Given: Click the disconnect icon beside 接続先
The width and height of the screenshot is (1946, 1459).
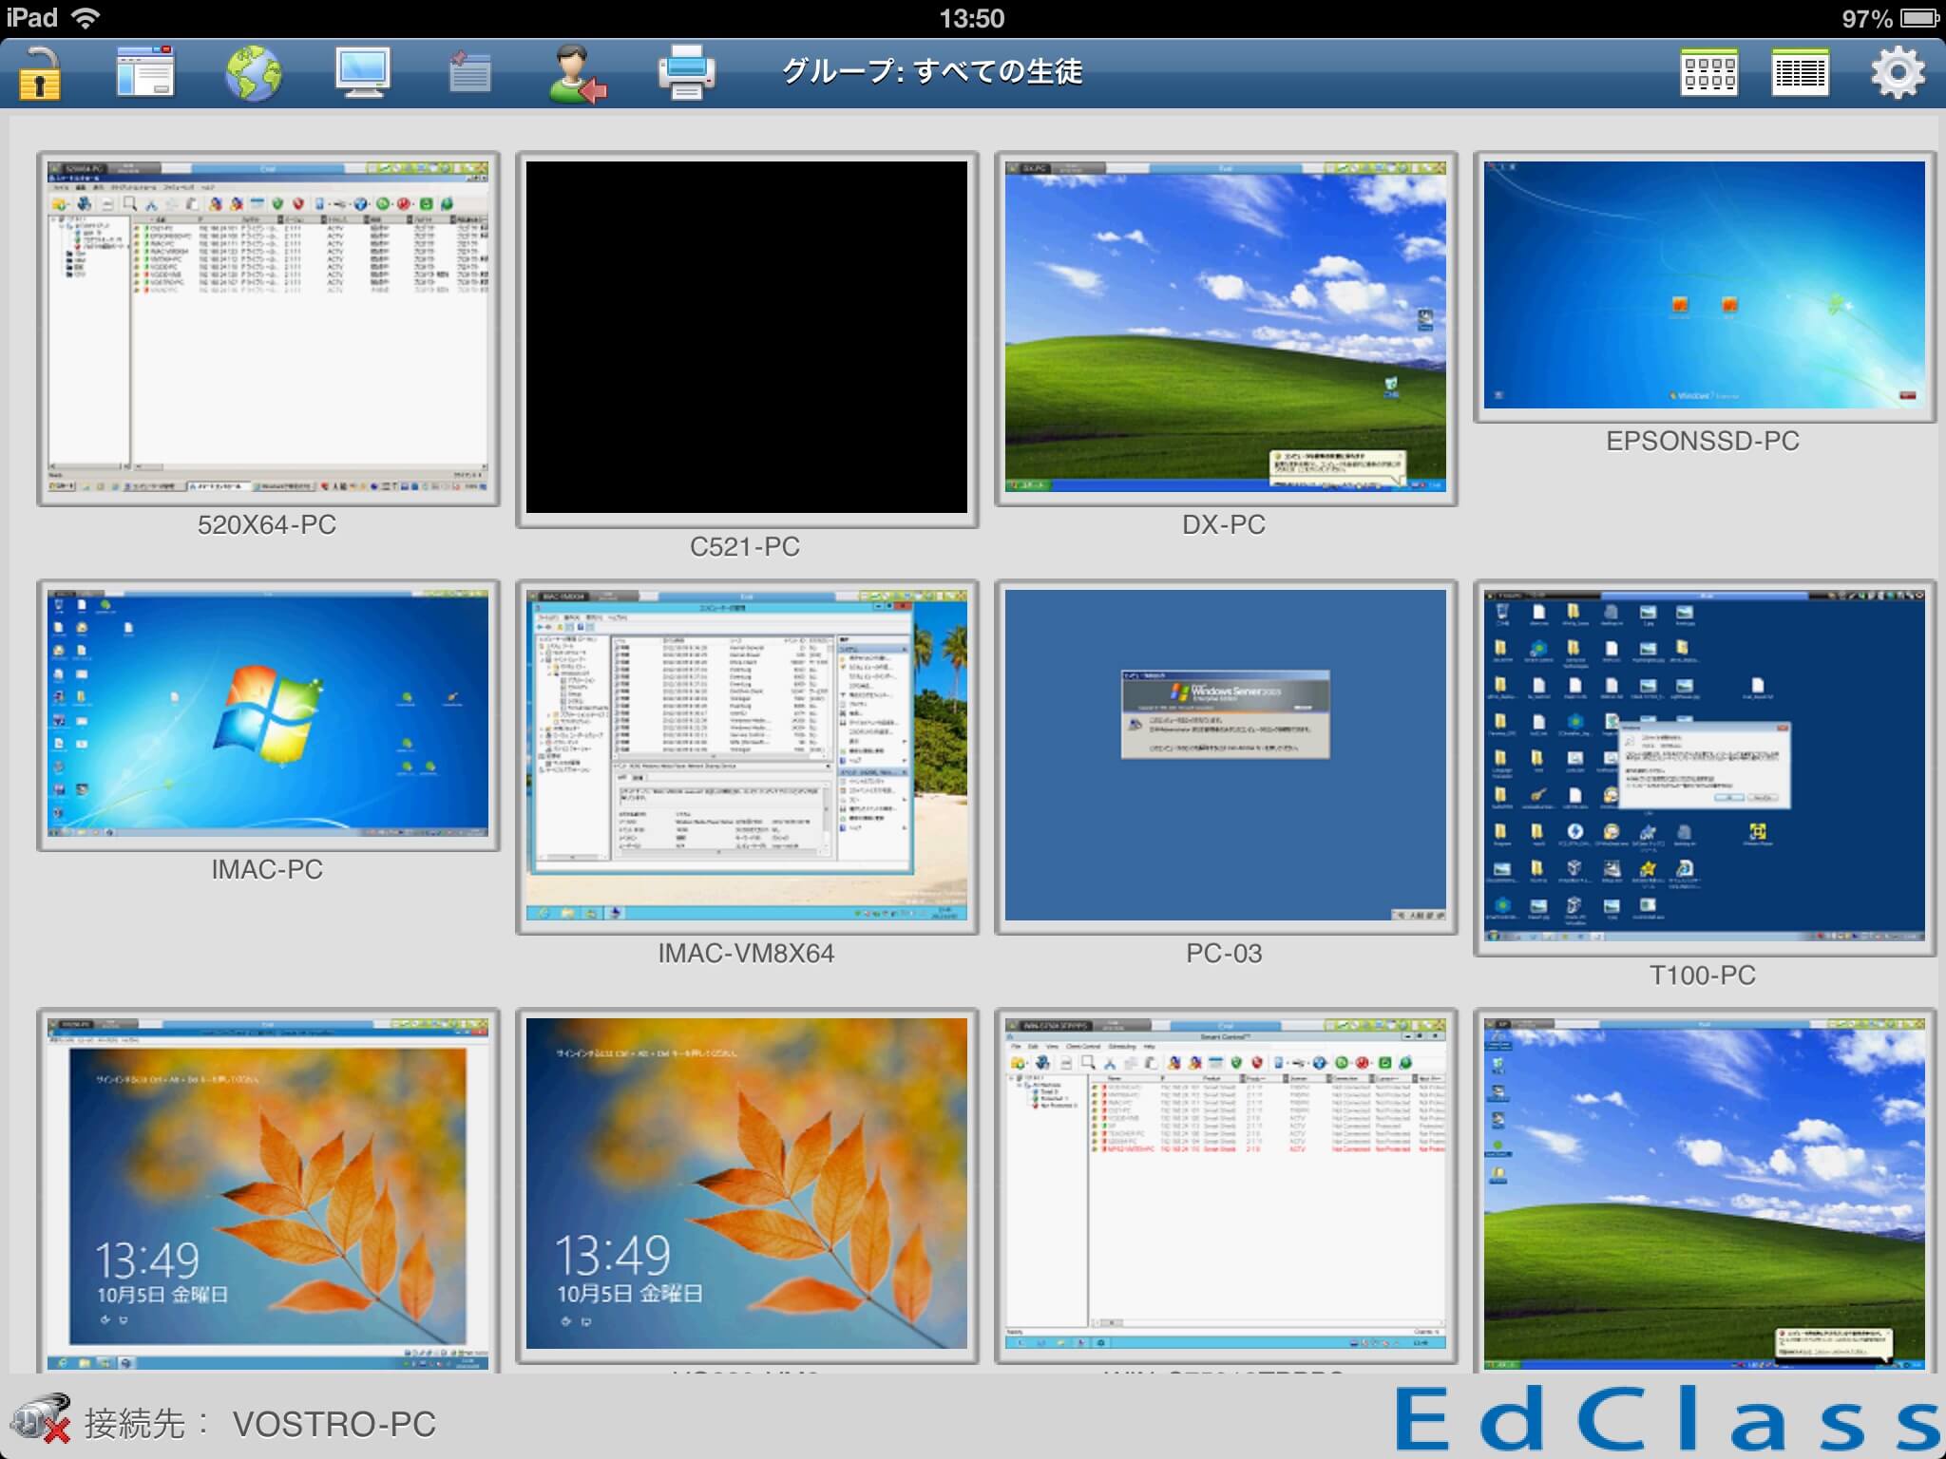Looking at the screenshot, I should tap(42, 1420).
